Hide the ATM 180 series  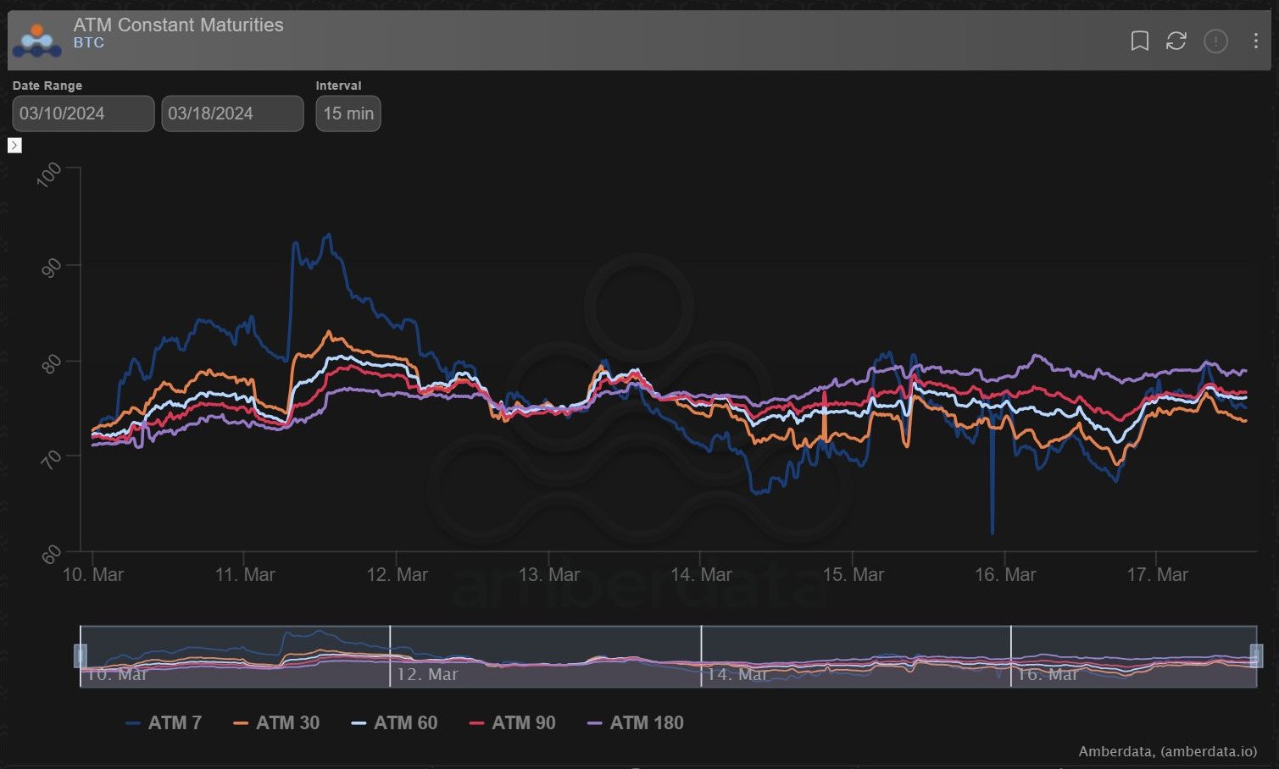point(636,723)
